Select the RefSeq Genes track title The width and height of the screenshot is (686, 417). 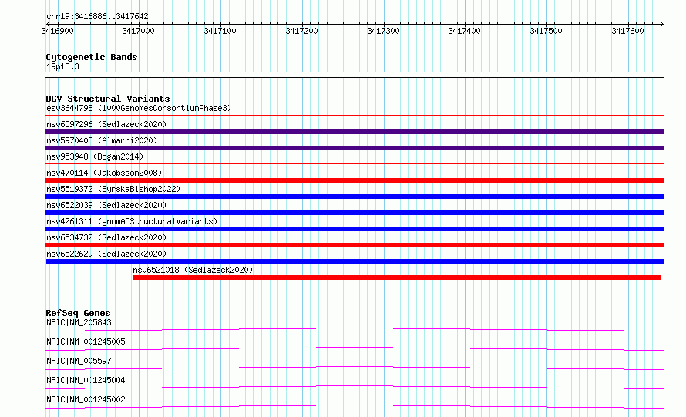click(x=78, y=313)
